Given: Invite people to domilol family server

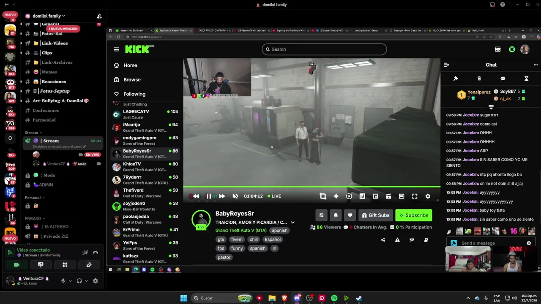Looking at the screenshot, I should point(99,16).
